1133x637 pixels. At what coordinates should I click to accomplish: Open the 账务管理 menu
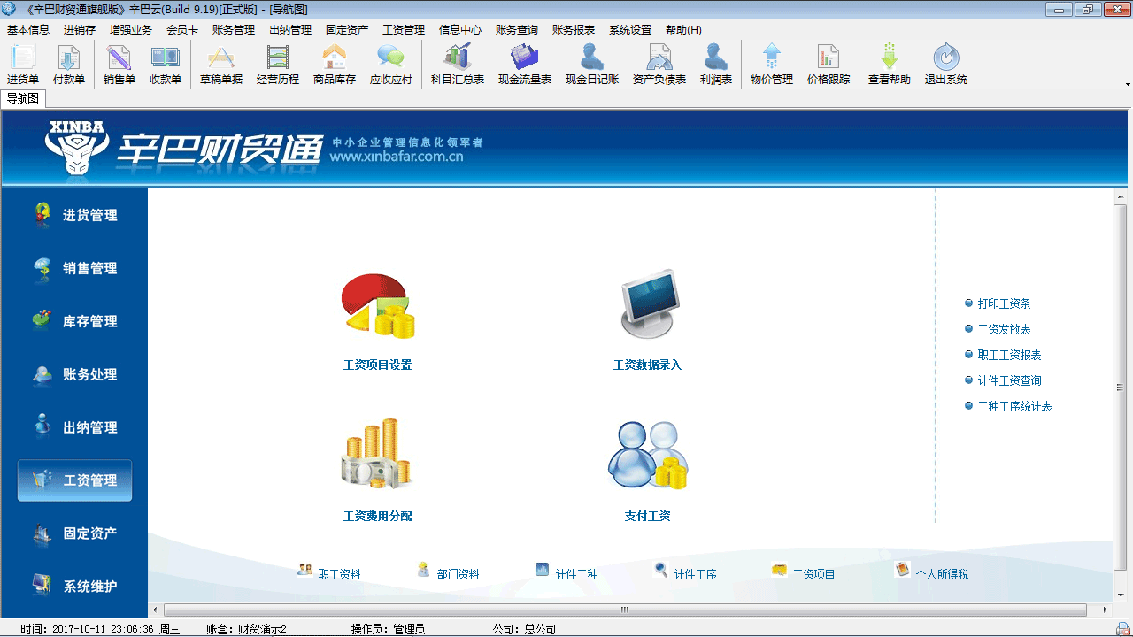point(234,29)
